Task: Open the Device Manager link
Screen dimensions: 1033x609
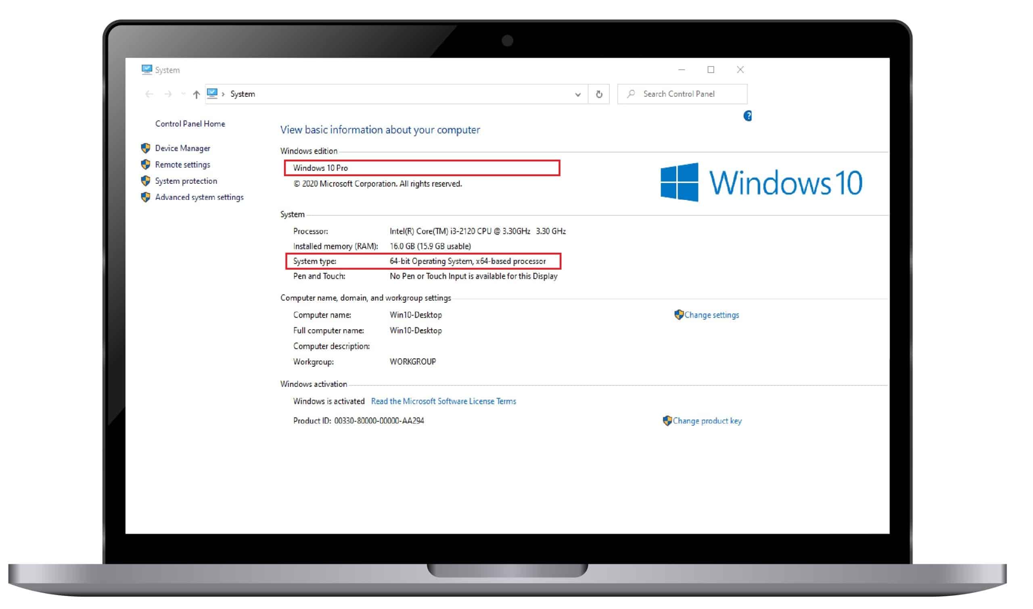Action: (x=182, y=148)
